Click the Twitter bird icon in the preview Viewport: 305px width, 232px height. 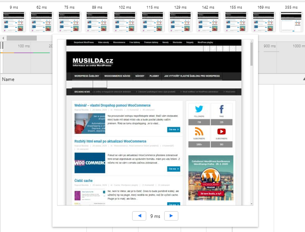click(x=199, y=109)
